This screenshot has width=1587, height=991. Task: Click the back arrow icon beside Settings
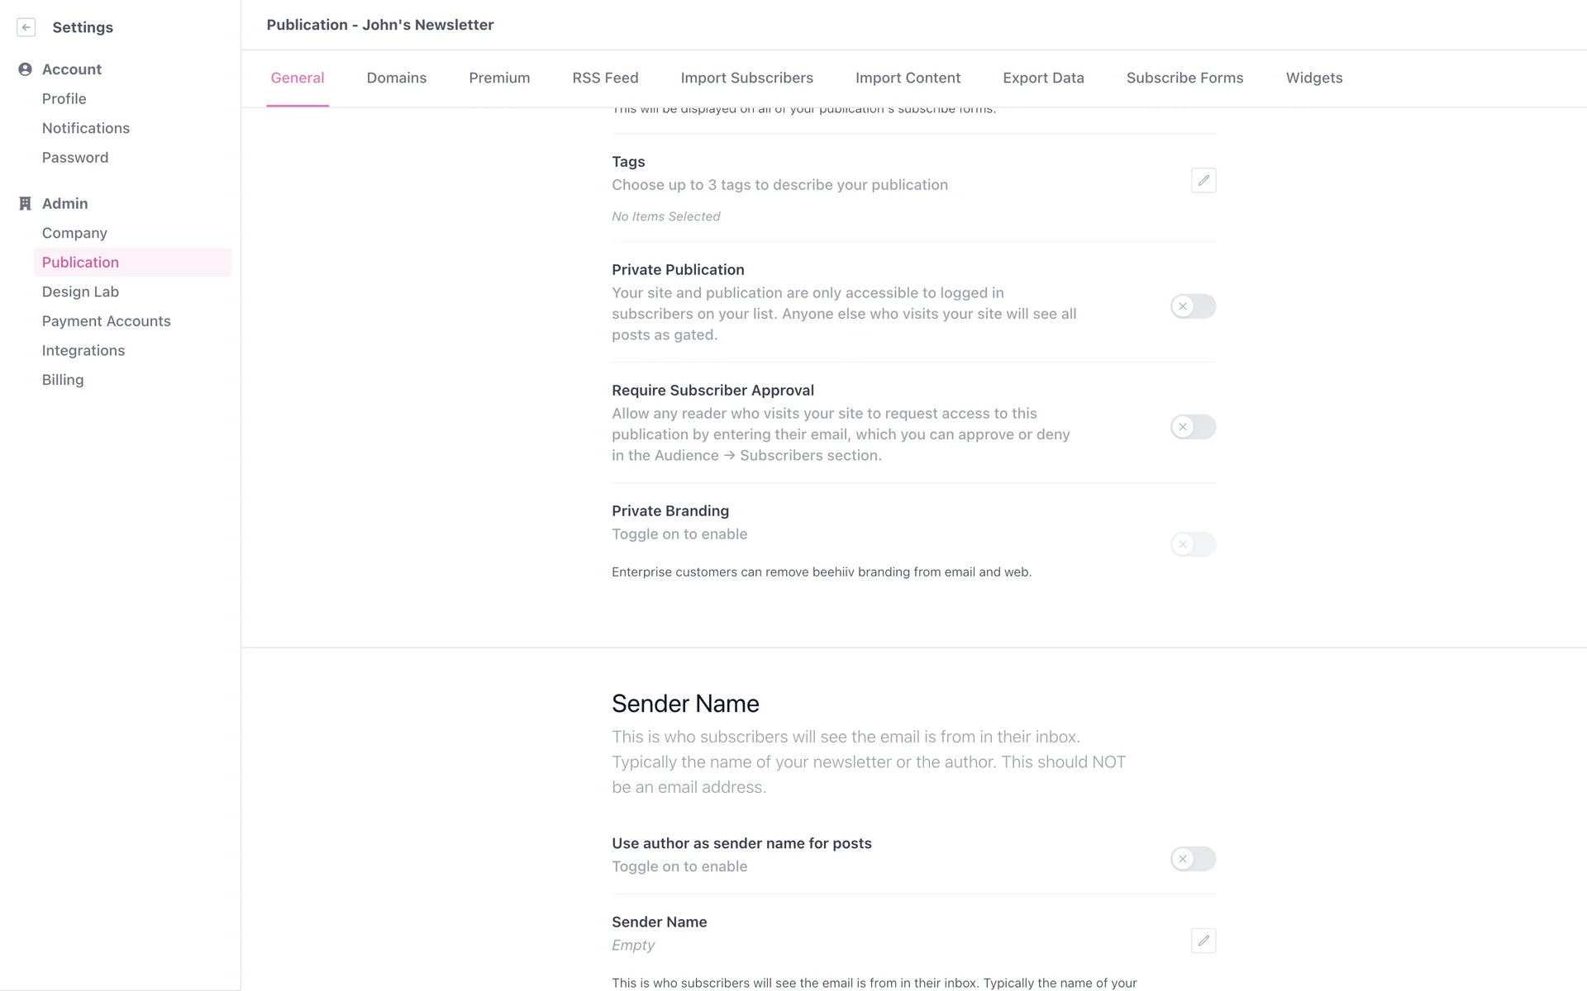point(26,27)
